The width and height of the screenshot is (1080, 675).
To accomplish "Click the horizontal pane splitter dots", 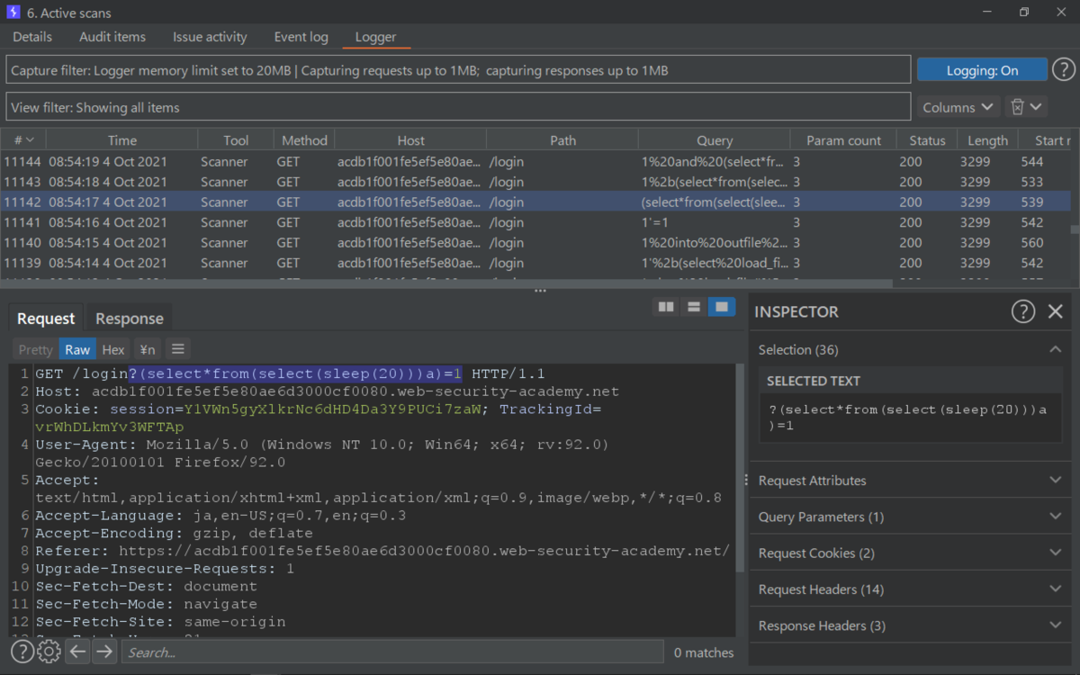I will click(x=540, y=291).
